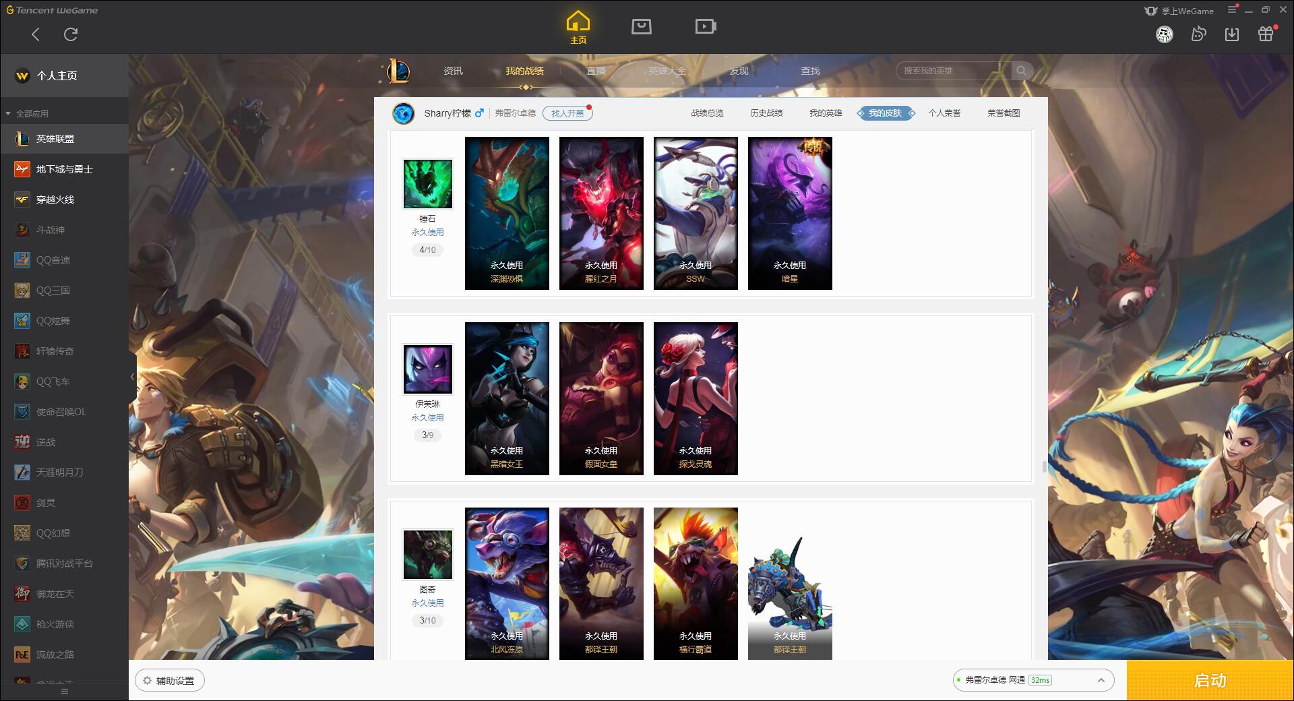Open the video live icon in top bar
This screenshot has width=1294, height=701.
(x=706, y=26)
